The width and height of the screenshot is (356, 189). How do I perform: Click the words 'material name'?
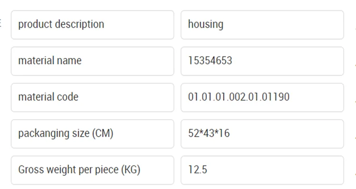(50, 61)
